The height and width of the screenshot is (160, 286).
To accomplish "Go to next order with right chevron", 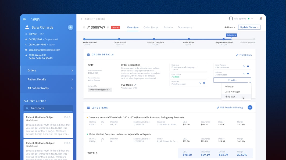I will coord(108,27).
